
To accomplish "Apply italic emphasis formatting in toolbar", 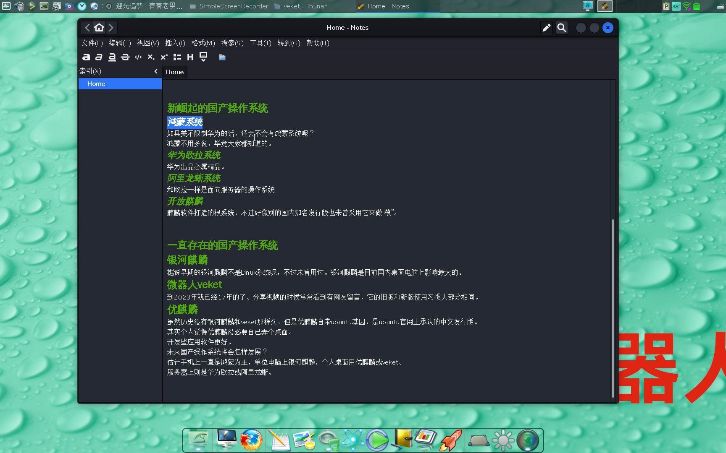I will [x=99, y=57].
